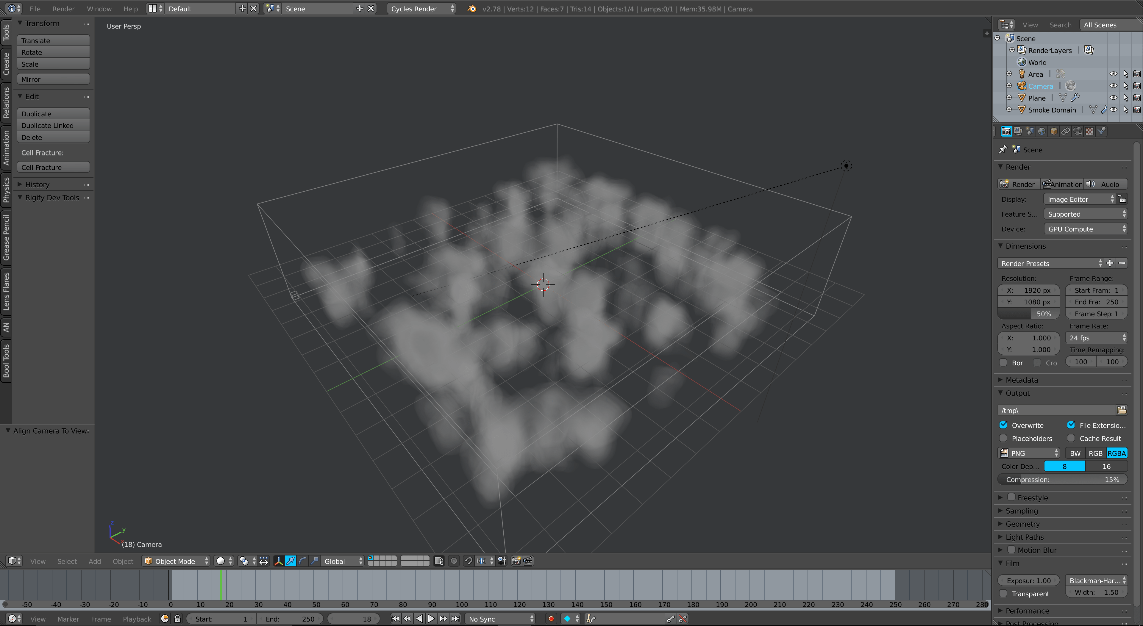The width and height of the screenshot is (1143, 626).
Task: Pin the properties context with pushpin icon
Action: pyautogui.click(x=1003, y=150)
